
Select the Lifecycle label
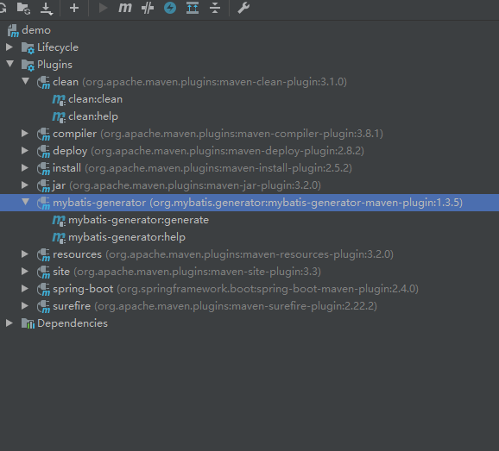point(58,47)
